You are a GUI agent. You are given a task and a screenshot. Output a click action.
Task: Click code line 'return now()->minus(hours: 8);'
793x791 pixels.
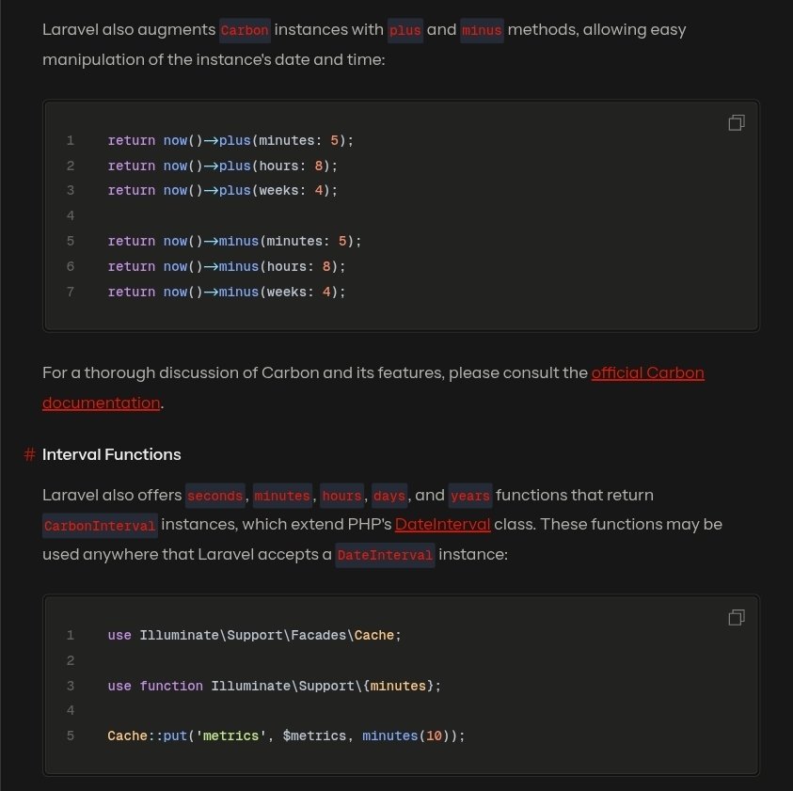pyautogui.click(x=227, y=266)
